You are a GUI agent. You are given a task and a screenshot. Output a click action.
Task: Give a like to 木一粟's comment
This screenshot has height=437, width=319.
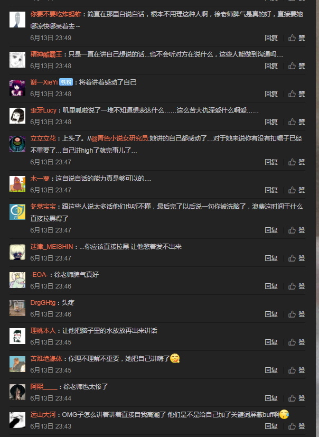tap(296, 190)
